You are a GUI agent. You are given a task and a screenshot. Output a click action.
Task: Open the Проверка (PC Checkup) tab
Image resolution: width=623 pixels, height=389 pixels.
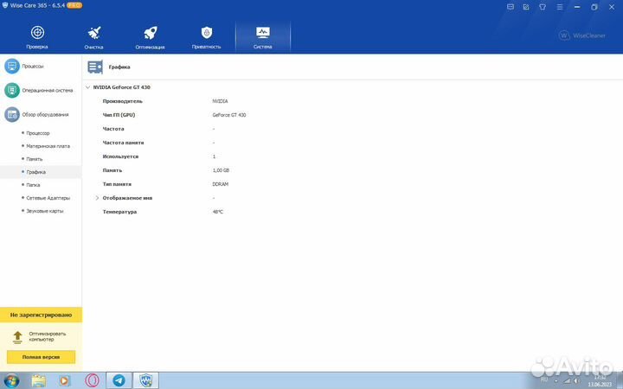[x=37, y=35]
